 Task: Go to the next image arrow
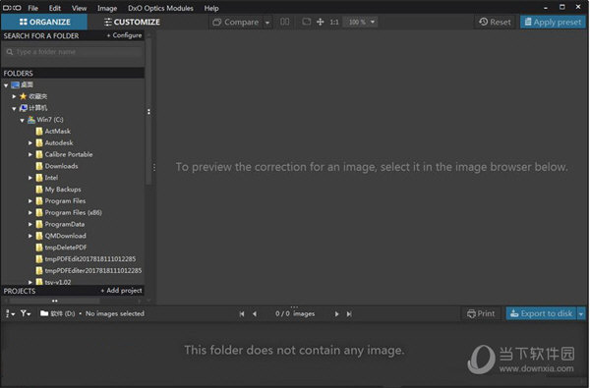(336, 314)
